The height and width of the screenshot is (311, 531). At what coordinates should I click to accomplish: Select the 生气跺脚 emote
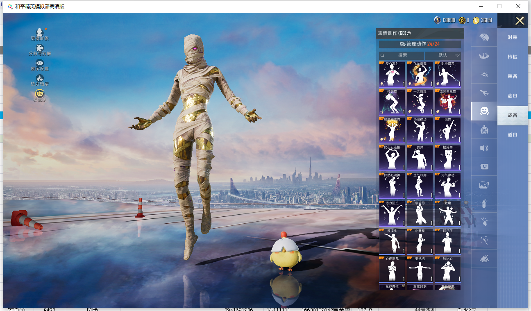pyautogui.click(x=420, y=186)
